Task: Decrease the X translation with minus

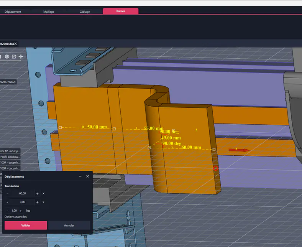Action: [7, 194]
